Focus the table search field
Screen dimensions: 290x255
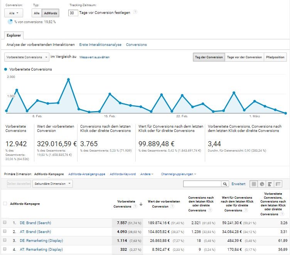click(x=202, y=184)
